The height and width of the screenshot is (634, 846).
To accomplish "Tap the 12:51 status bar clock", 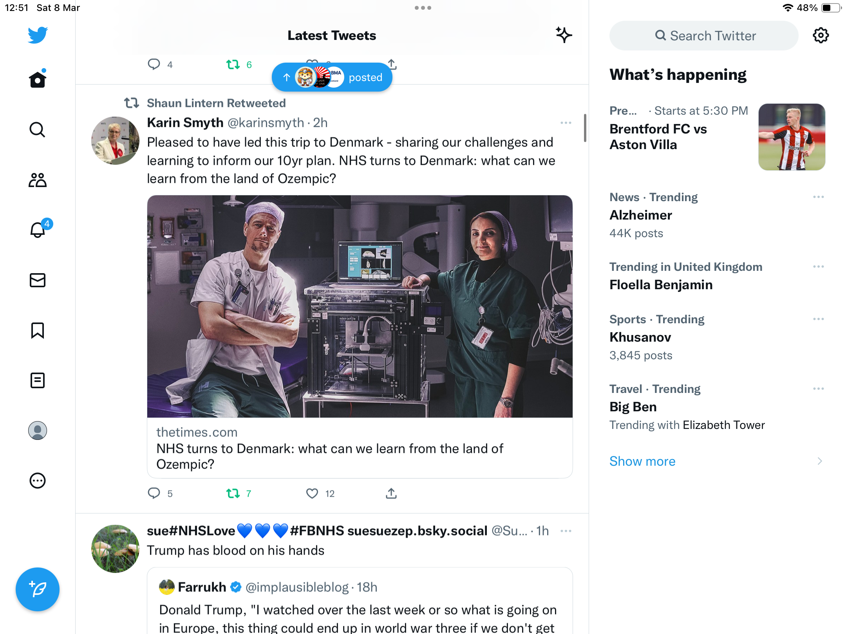I will click(16, 8).
